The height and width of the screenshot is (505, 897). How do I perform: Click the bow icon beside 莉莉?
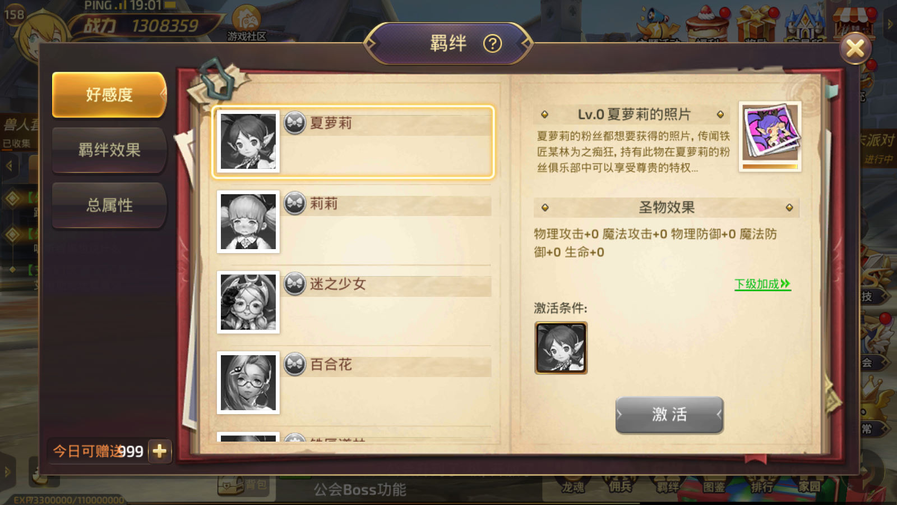pos(295,203)
